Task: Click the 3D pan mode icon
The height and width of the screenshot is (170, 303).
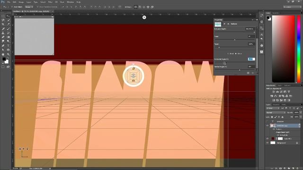Action: [144, 7]
